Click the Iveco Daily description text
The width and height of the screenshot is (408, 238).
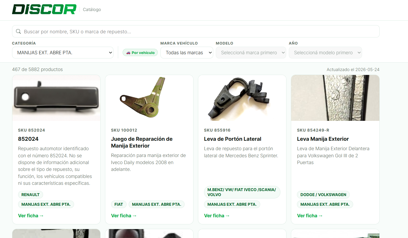(x=148, y=162)
